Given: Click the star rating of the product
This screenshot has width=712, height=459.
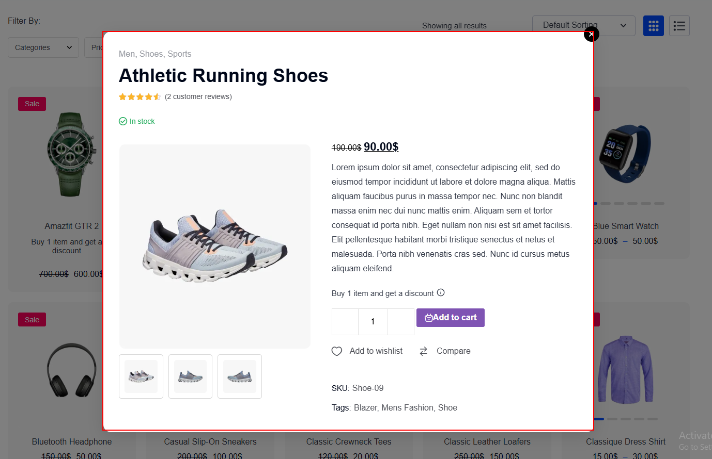Looking at the screenshot, I should (140, 96).
